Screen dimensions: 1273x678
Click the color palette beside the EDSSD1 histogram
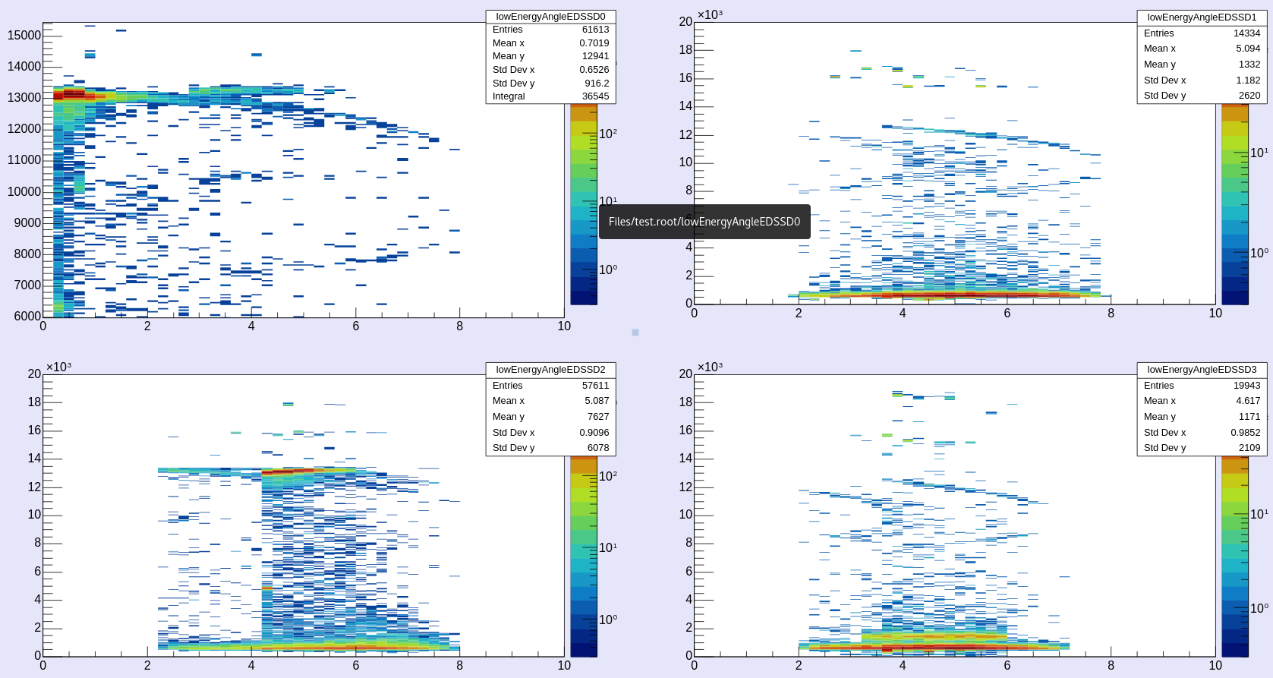[x=1235, y=204]
